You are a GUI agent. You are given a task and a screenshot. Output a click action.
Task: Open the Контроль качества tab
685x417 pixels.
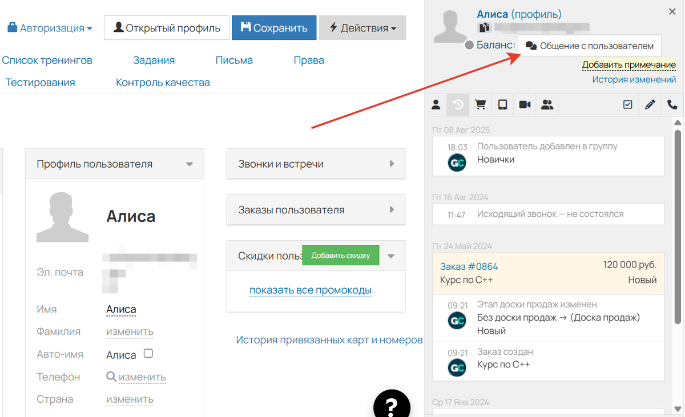pyautogui.click(x=163, y=82)
